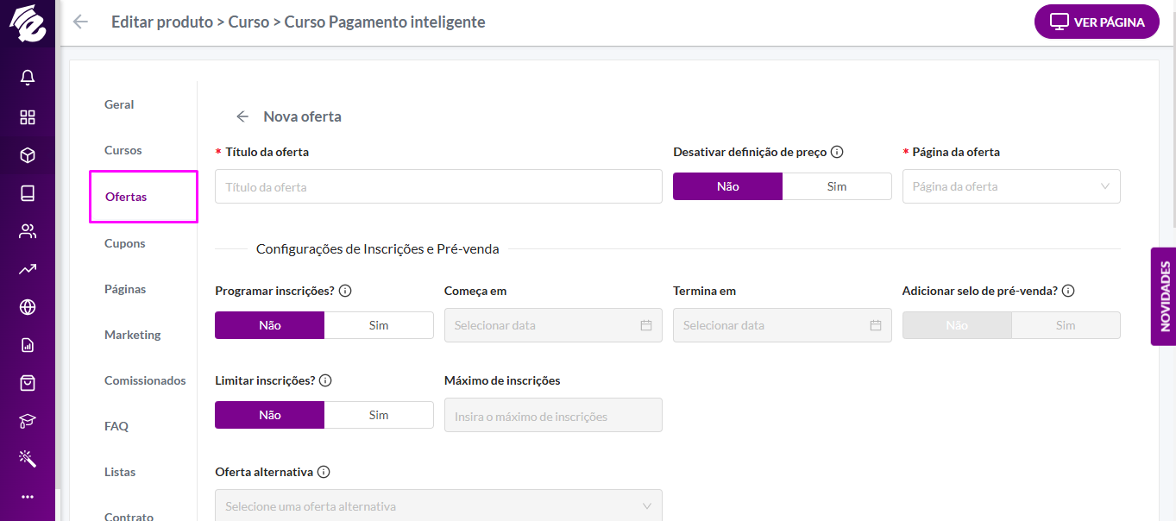Open the more options ellipsis in sidebar
This screenshot has width=1176, height=521.
[28, 497]
